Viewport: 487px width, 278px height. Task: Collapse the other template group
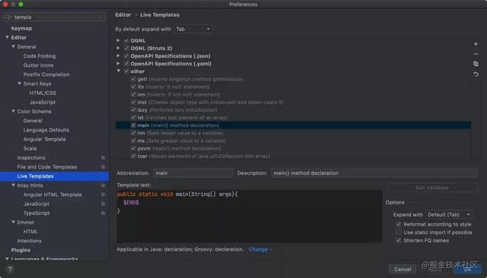pyautogui.click(x=119, y=71)
